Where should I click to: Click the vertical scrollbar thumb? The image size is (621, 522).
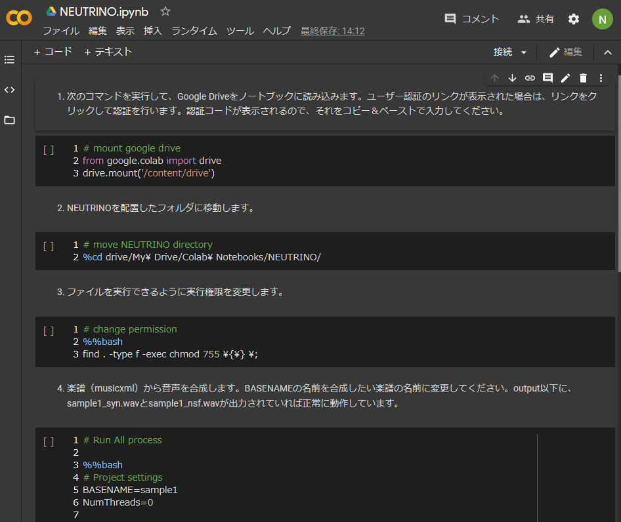pos(619,173)
